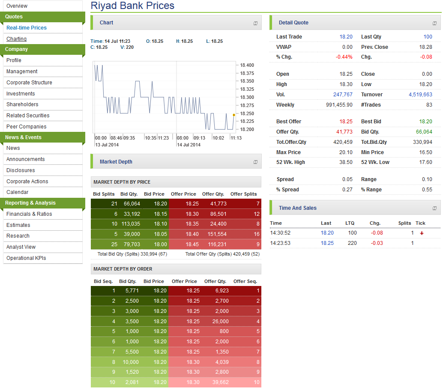The height and width of the screenshot is (390, 443).
Task: Click the 14:23:53 time entry
Action: coord(280,243)
